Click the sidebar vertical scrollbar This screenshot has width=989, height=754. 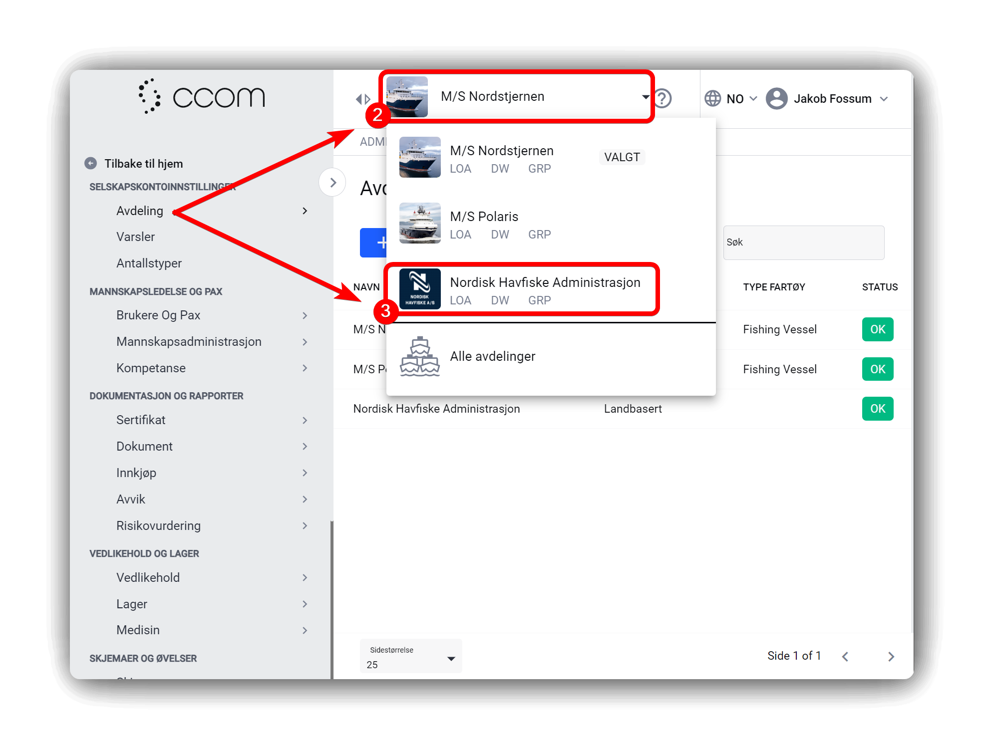coord(331,599)
